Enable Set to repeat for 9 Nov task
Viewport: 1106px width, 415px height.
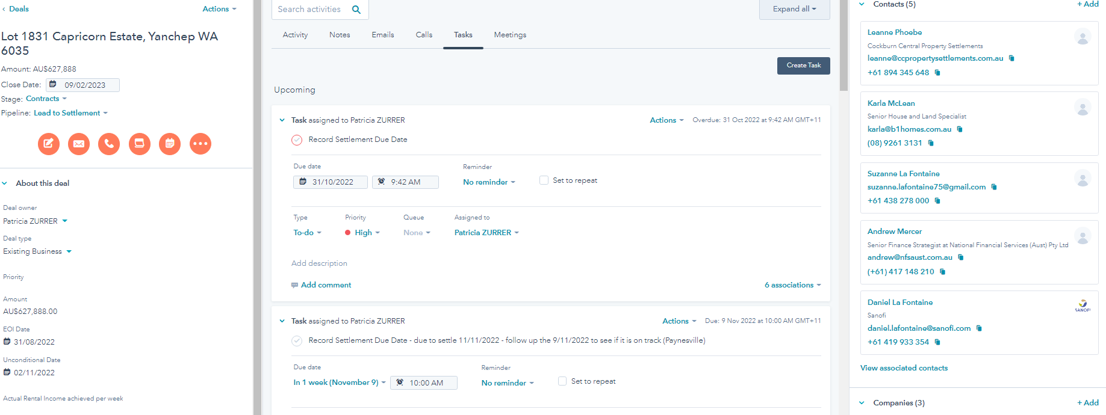(562, 381)
